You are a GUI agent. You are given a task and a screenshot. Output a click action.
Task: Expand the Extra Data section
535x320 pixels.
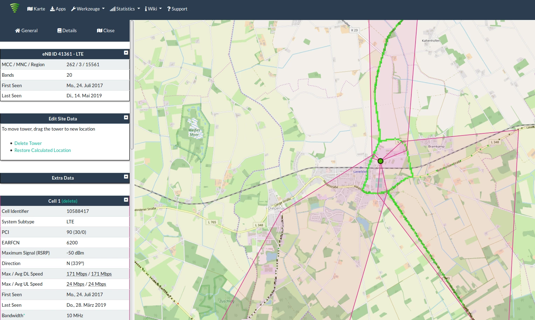(126, 177)
